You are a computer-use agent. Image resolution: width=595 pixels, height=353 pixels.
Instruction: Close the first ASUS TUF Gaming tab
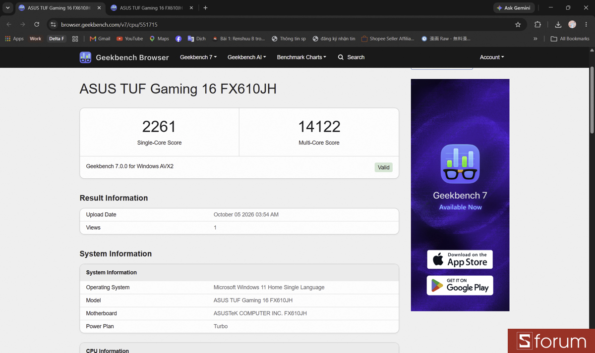(99, 8)
